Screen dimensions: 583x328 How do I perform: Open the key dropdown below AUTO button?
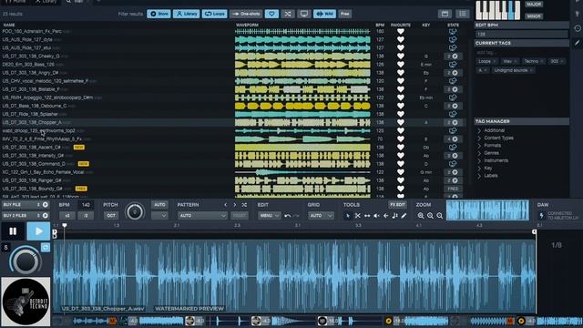coord(159,216)
